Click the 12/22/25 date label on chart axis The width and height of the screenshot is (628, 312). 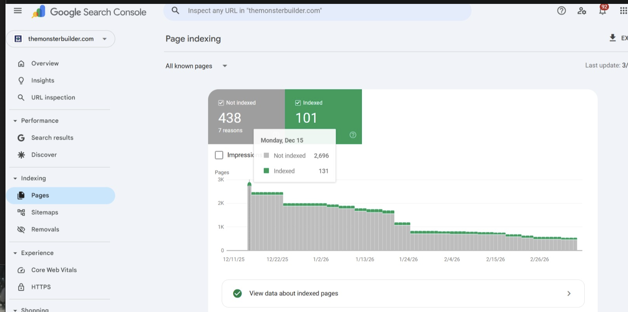277,259
